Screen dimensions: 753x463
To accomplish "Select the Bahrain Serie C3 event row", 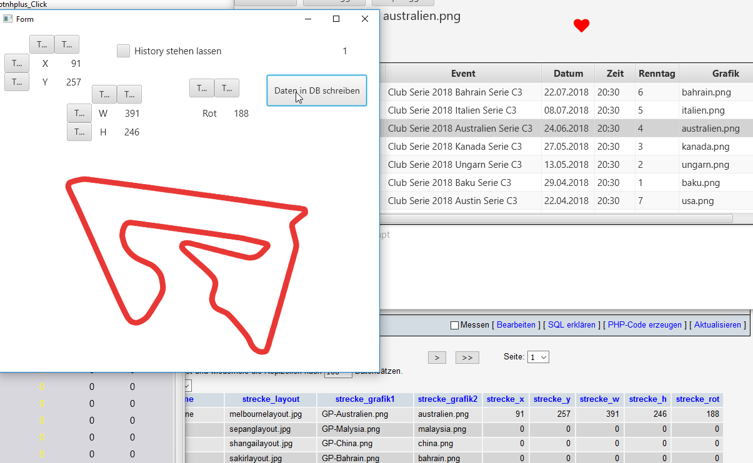I will [x=455, y=92].
